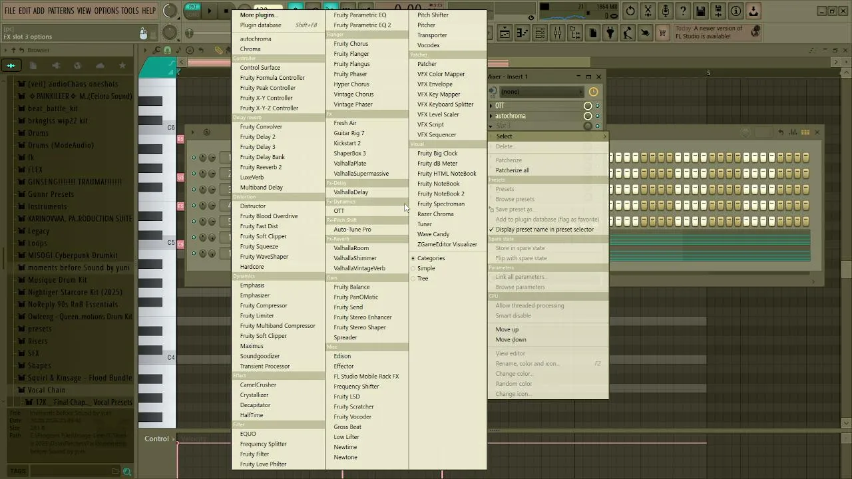Open the undo history icon in the top toolbar
Image resolution: width=852 pixels, height=479 pixels.
630,11
